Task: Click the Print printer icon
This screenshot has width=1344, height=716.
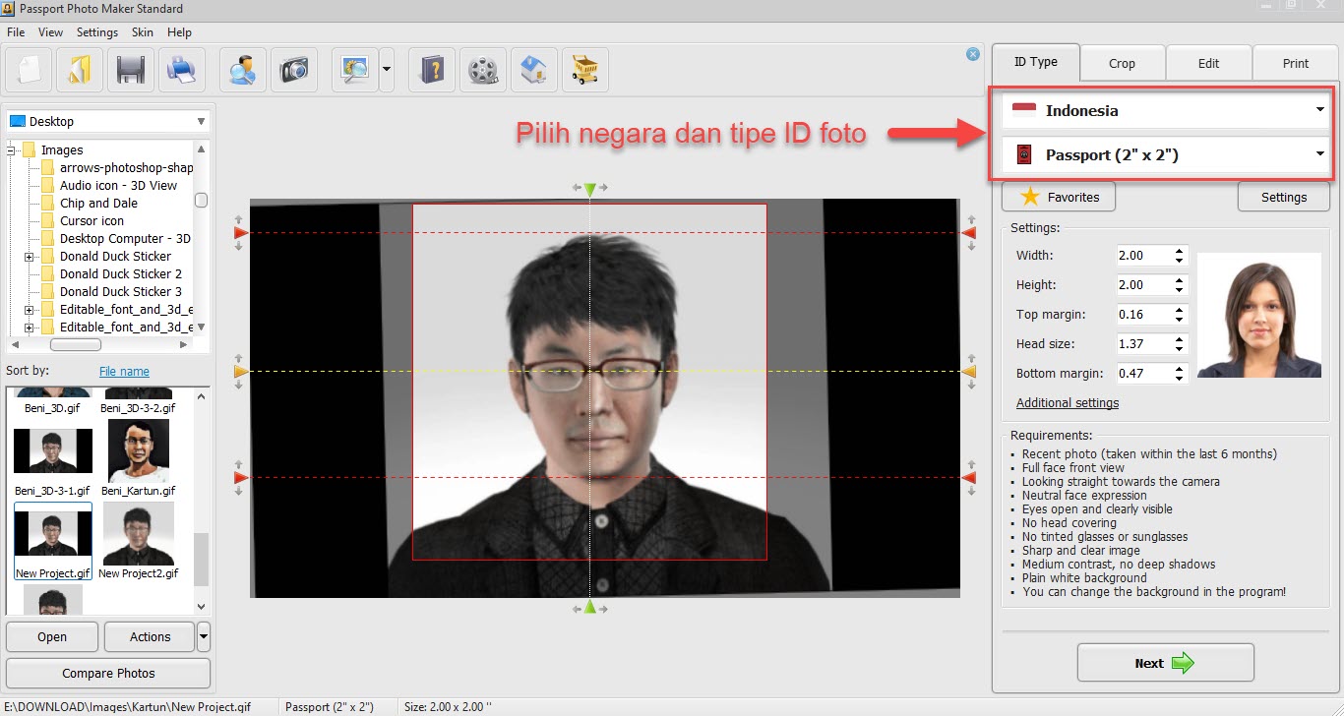Action: coord(182,70)
